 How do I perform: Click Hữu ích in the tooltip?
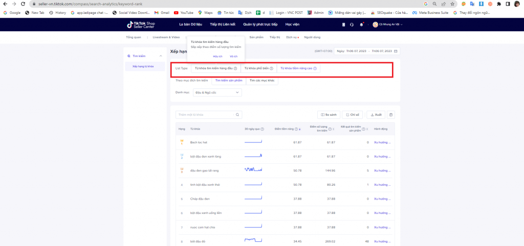tap(217, 56)
